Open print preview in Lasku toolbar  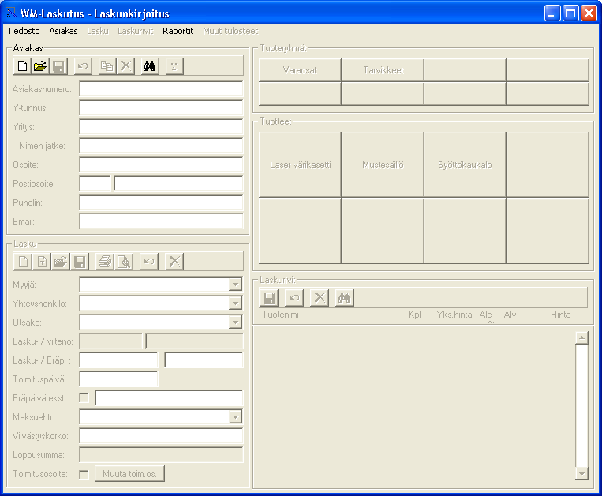click(x=124, y=262)
